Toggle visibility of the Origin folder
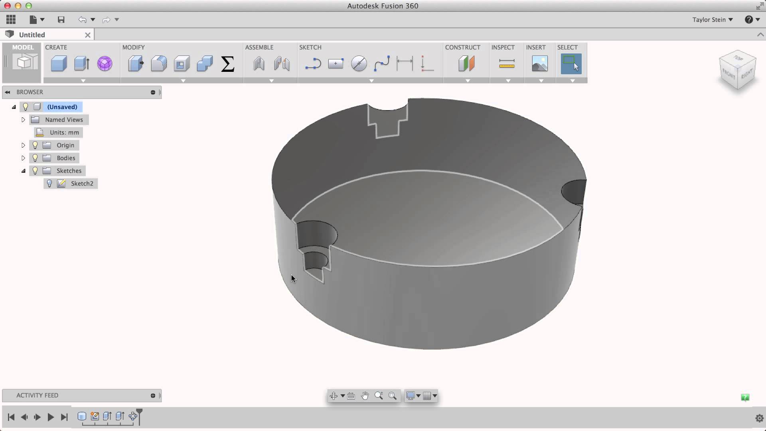This screenshot has height=431, width=766. point(35,145)
